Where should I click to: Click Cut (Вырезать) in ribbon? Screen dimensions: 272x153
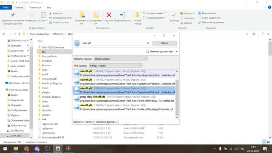pyautogui.click(x=56, y=13)
